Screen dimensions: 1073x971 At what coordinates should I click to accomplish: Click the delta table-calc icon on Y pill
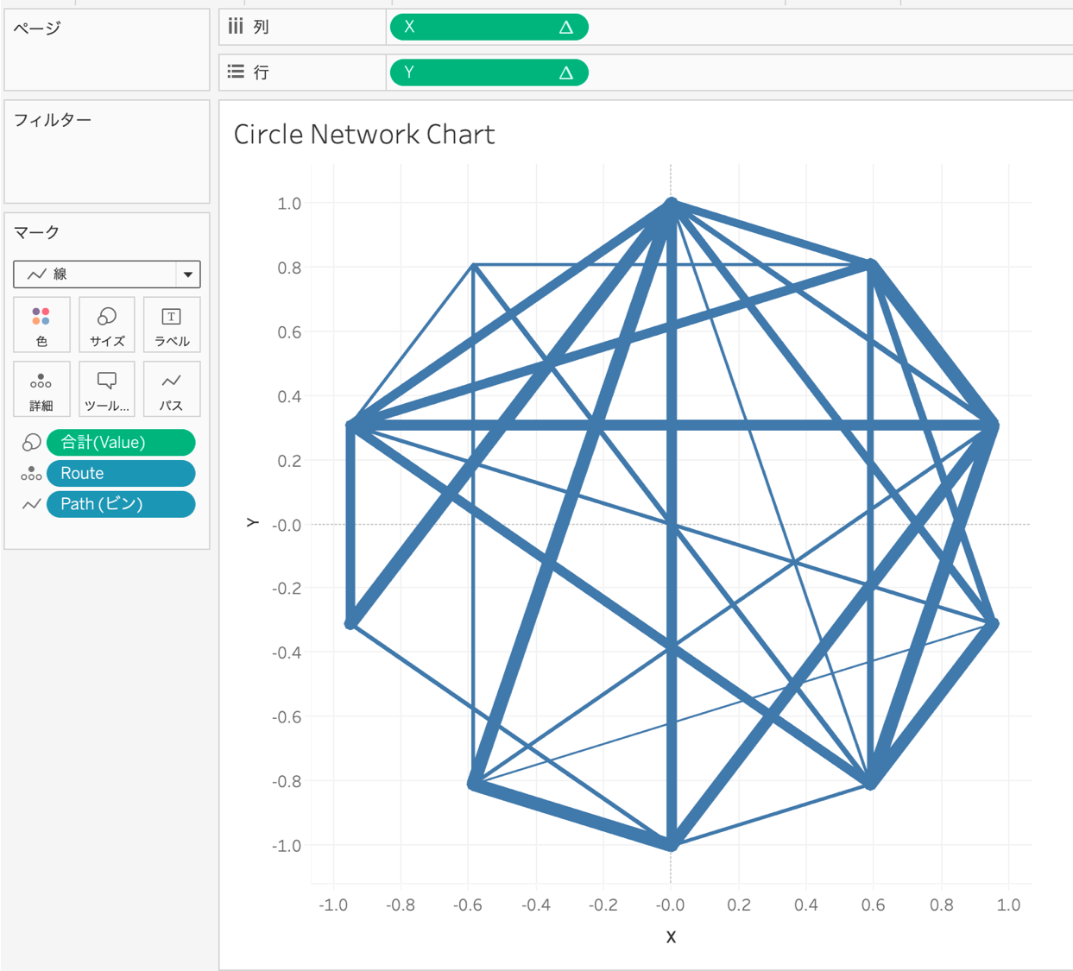(x=566, y=73)
